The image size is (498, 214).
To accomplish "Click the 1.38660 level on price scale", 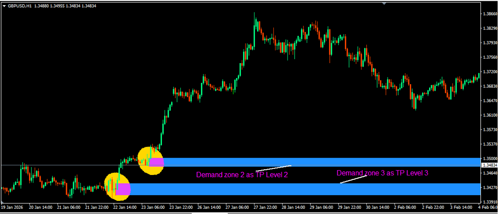I will 490,14.
